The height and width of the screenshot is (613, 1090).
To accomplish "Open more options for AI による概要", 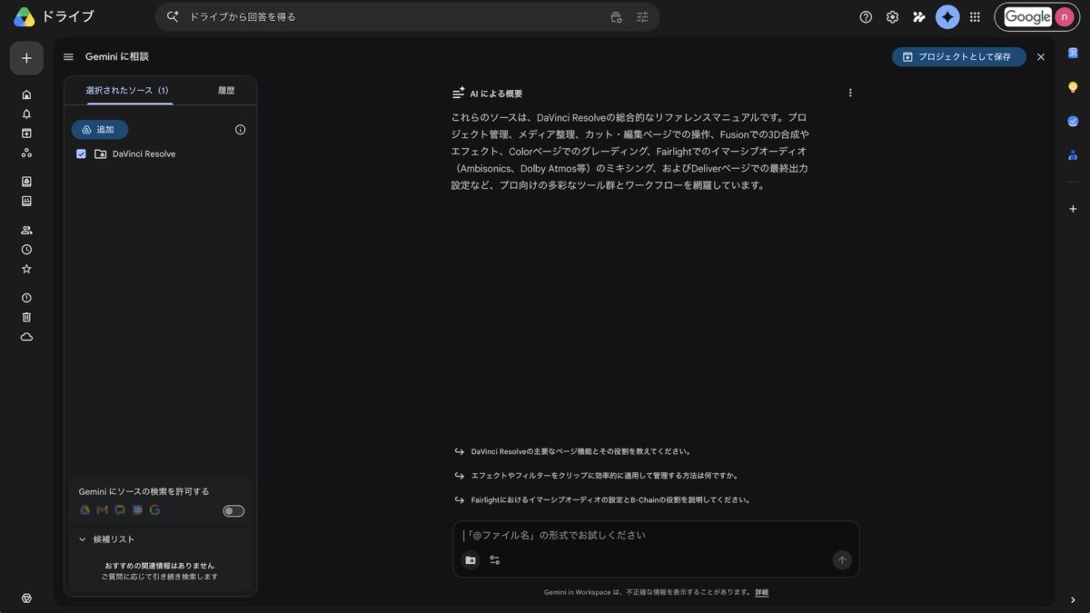I will point(850,93).
